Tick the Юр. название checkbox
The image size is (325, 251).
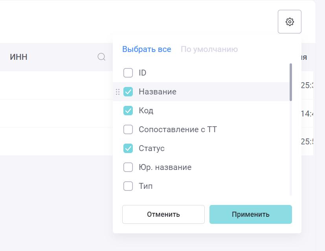(x=128, y=167)
